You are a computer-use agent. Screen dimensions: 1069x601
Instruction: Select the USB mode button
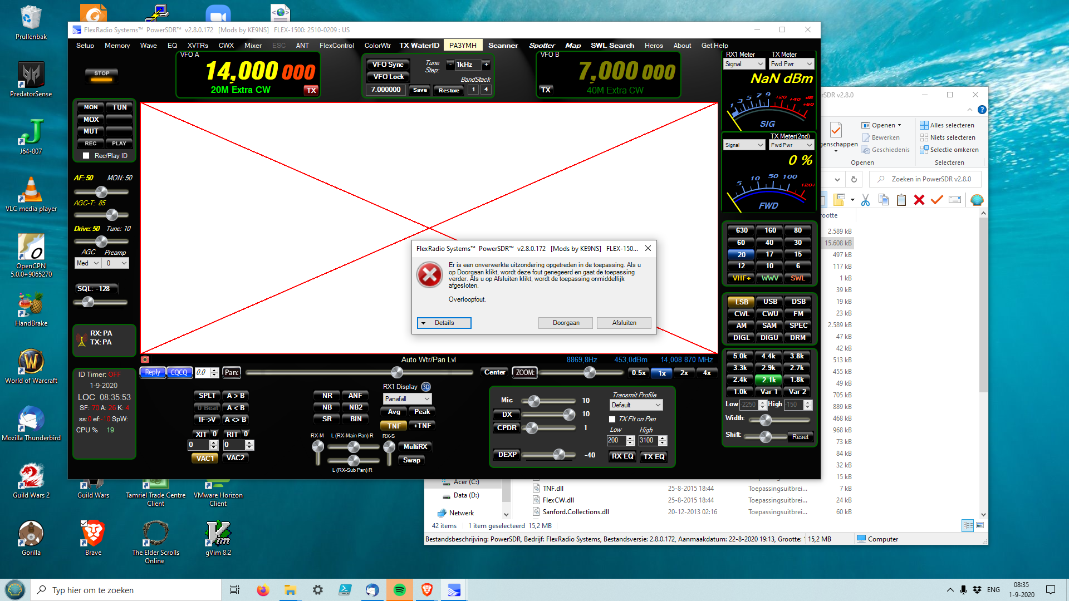pyautogui.click(x=770, y=302)
